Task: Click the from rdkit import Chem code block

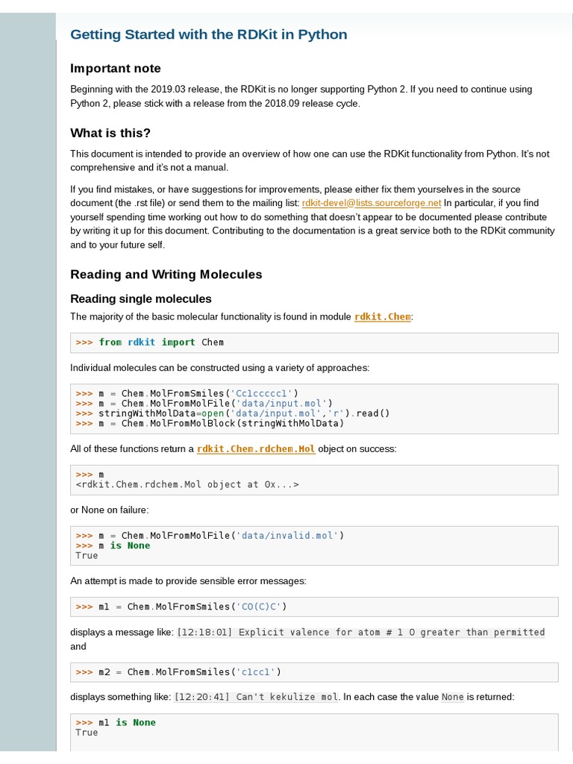Action: pos(149,342)
